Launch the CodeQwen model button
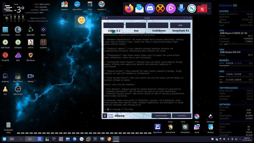This screenshot has width=254, height=143. pos(158,25)
